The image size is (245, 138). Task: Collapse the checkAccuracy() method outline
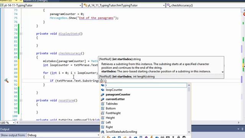pos(21,53)
